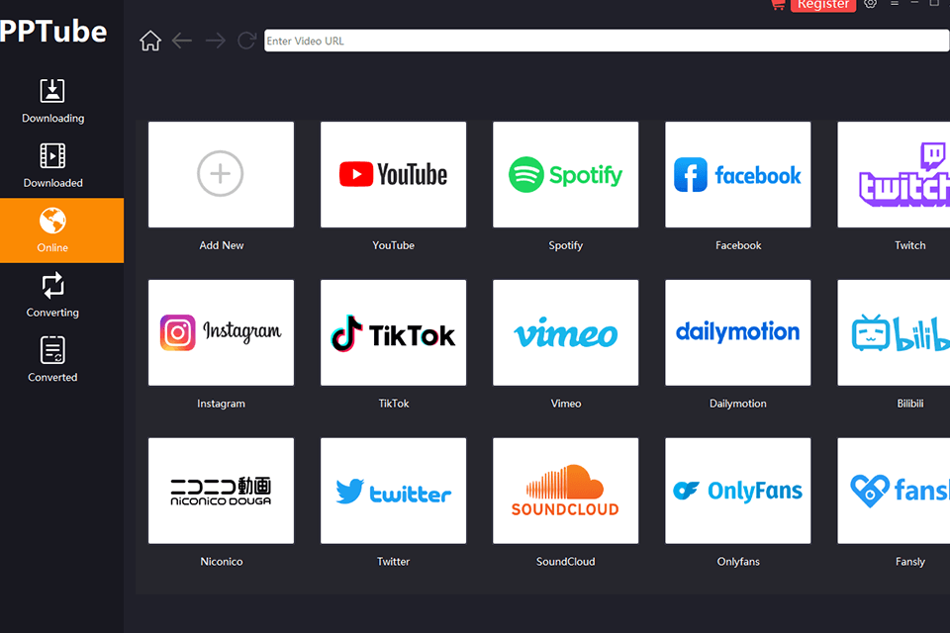Open the Twitch site tile

(x=894, y=174)
